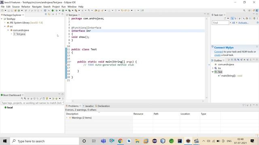
Task: Toggle Categorized mode in Task List toolbar
Action: click(232, 19)
